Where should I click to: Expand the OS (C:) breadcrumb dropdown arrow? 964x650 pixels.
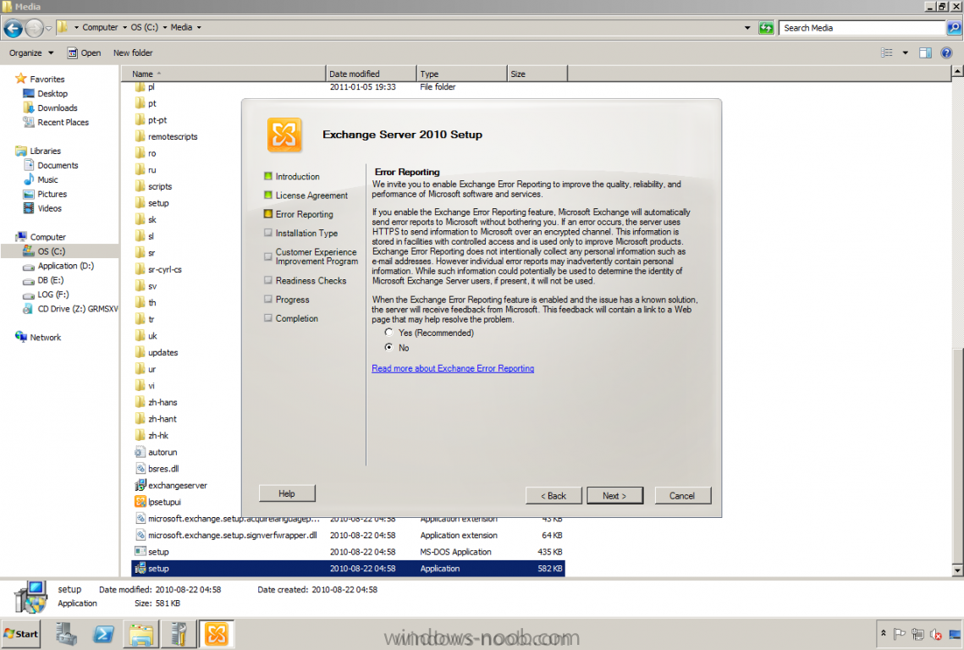point(165,28)
